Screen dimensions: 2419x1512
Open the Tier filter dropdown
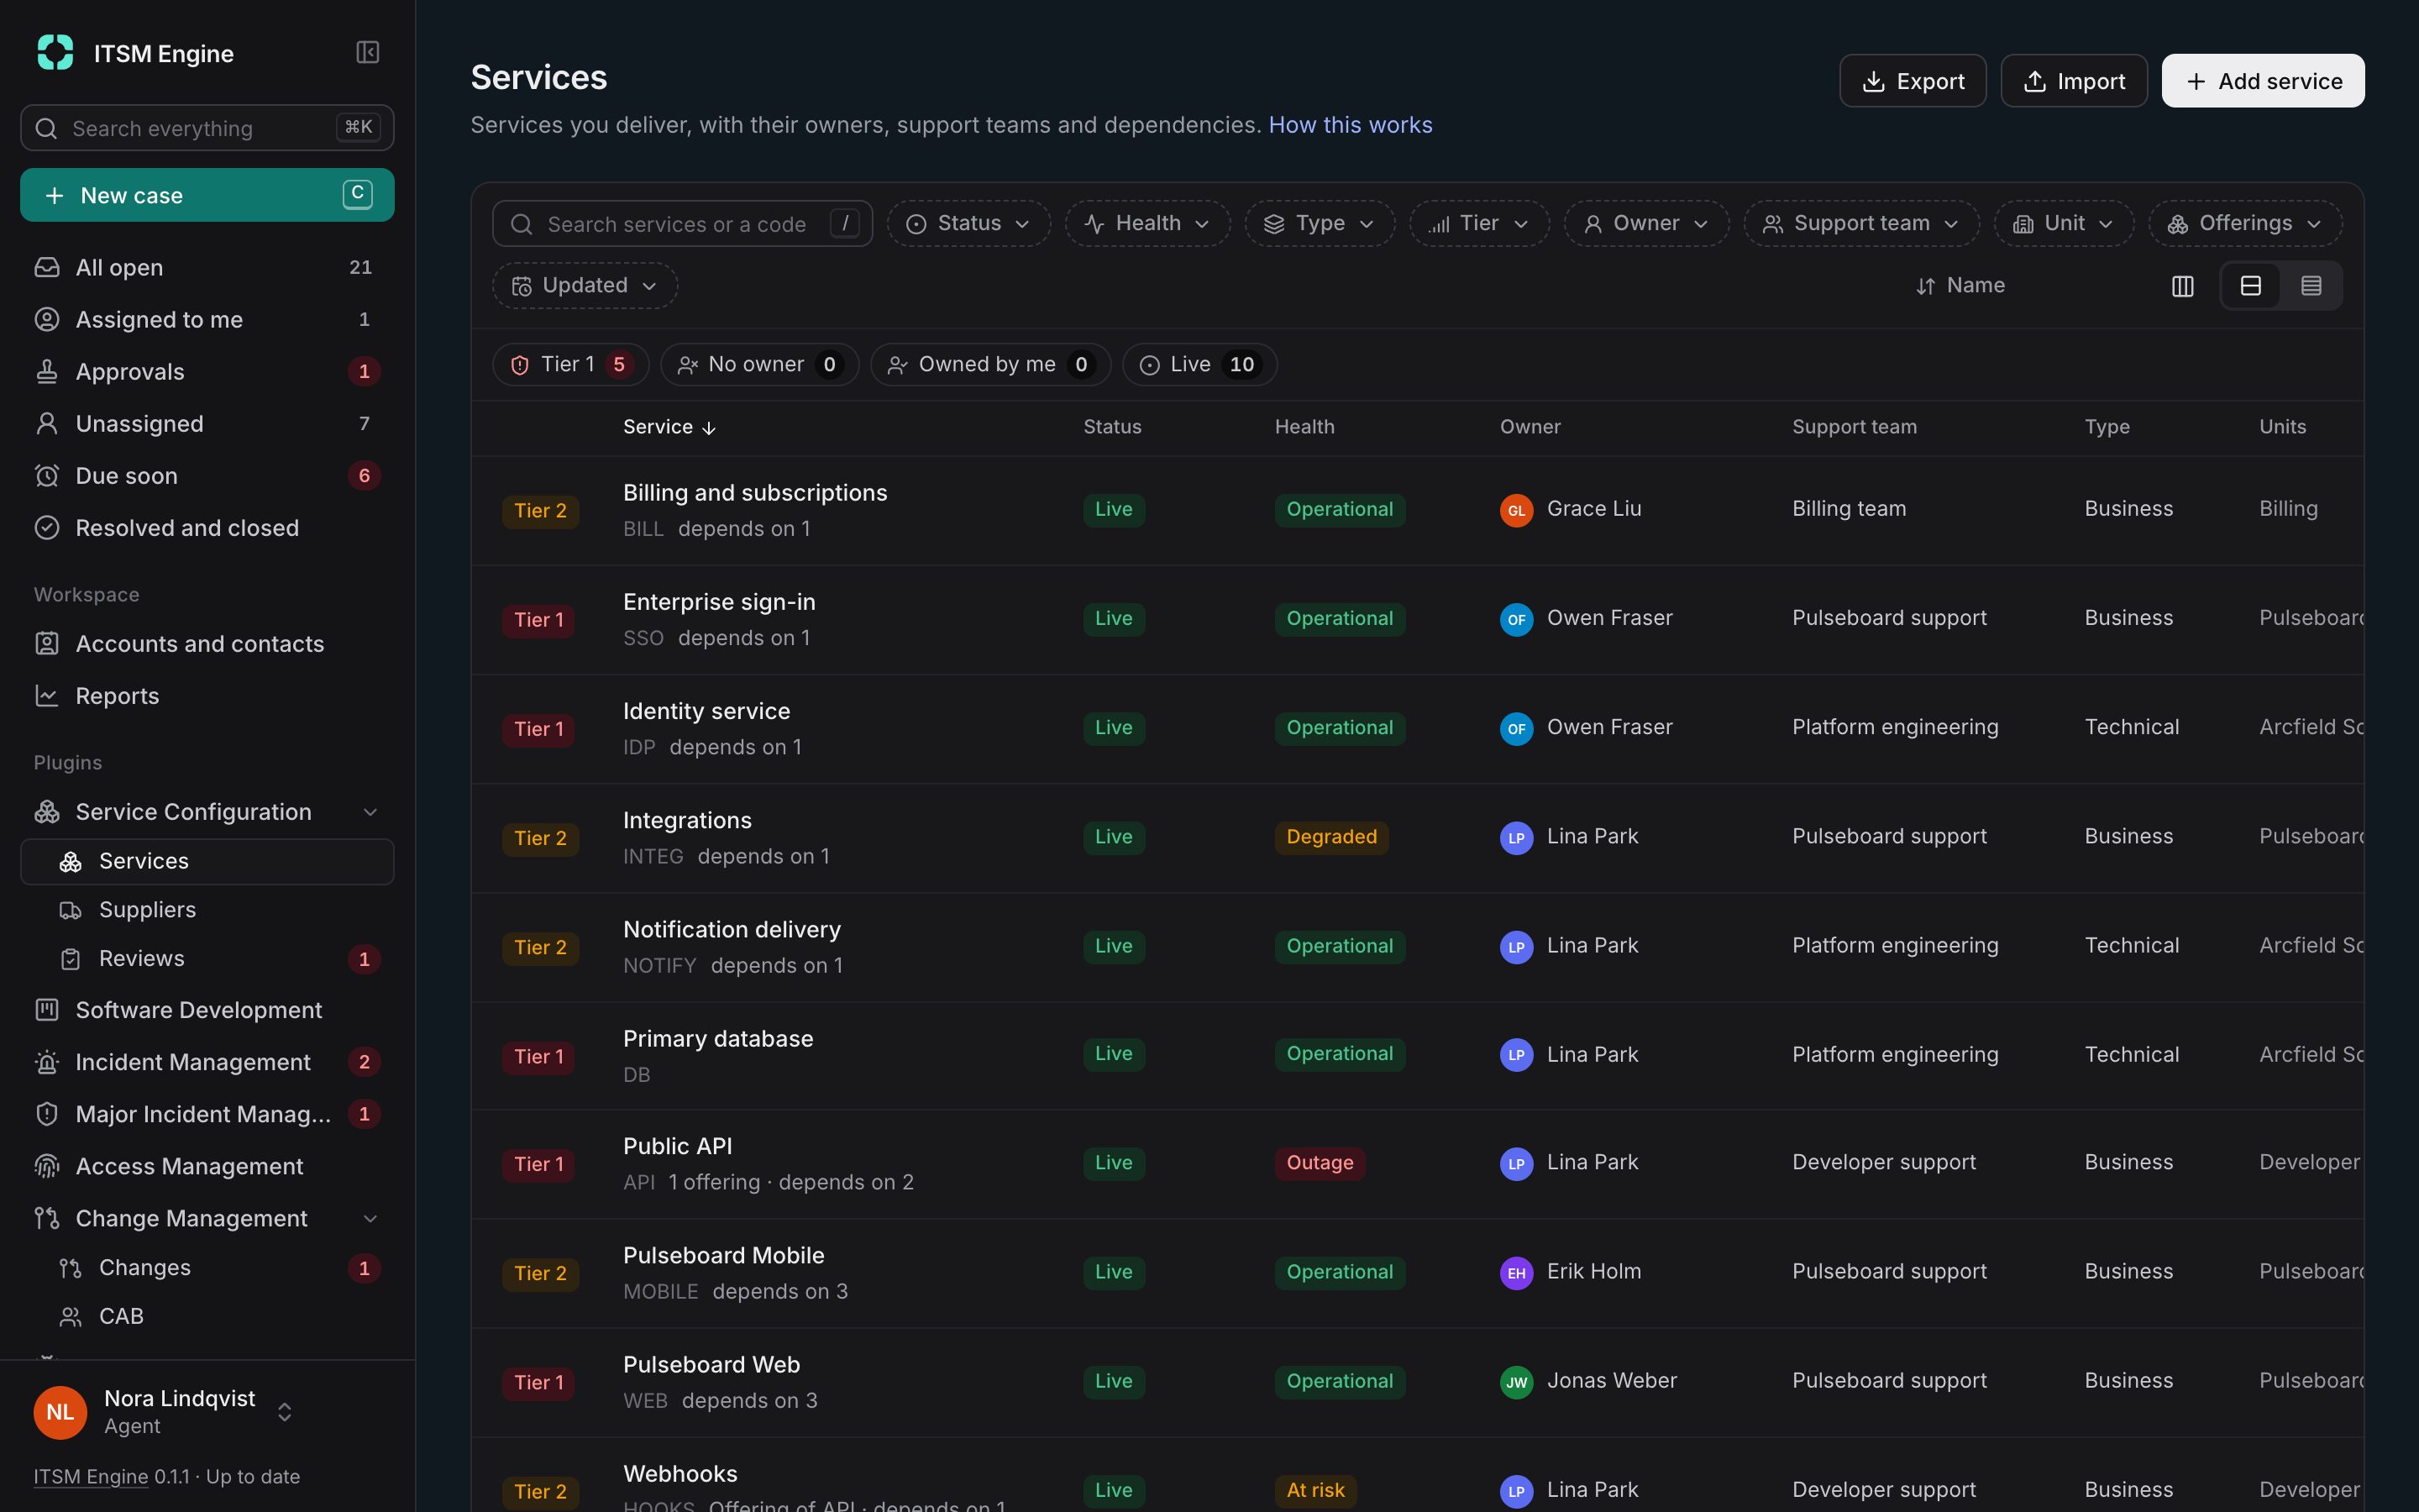coord(1479,223)
